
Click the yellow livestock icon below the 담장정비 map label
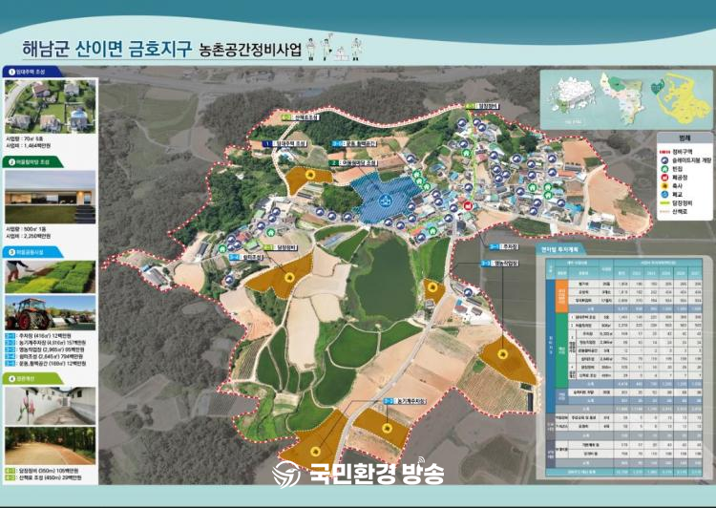[x=288, y=277]
